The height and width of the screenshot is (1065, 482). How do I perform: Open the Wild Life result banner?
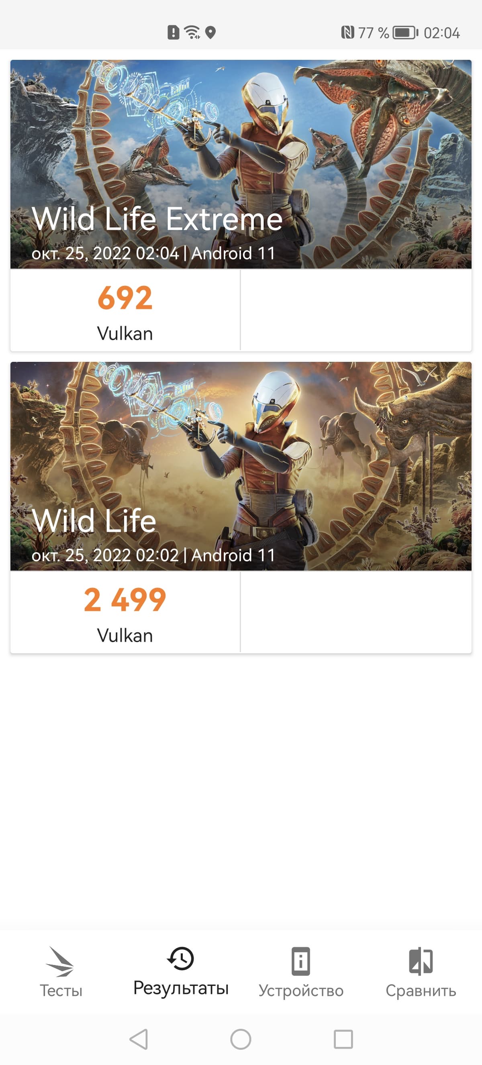point(241,466)
